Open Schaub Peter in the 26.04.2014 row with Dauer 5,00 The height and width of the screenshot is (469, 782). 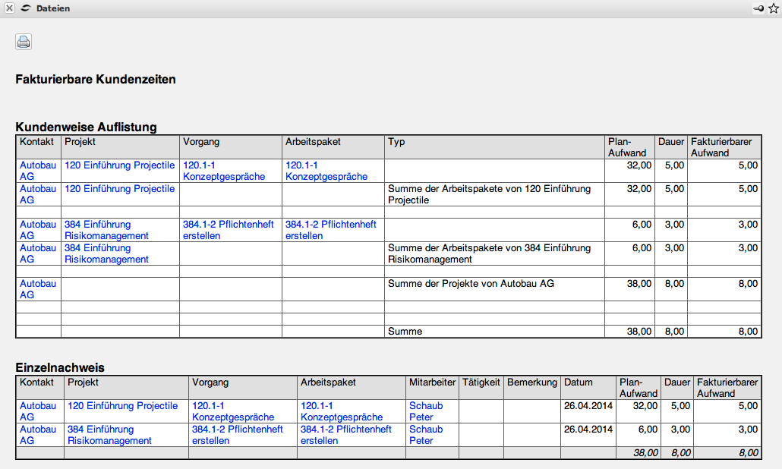426,411
